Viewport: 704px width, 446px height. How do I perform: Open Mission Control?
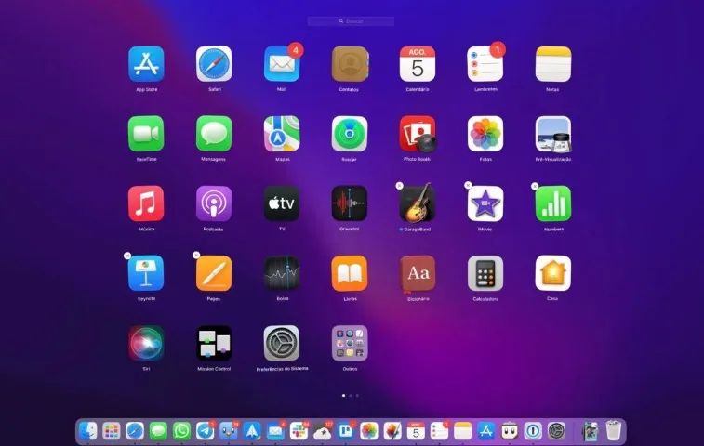point(214,343)
